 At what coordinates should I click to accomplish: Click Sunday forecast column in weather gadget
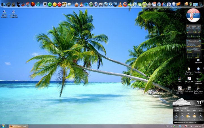(x=188, y=115)
